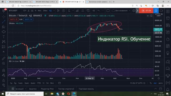Viewport: 171px width, 96px height.
Task: Open the economic calendar grid icon
Action: pos(168,46)
